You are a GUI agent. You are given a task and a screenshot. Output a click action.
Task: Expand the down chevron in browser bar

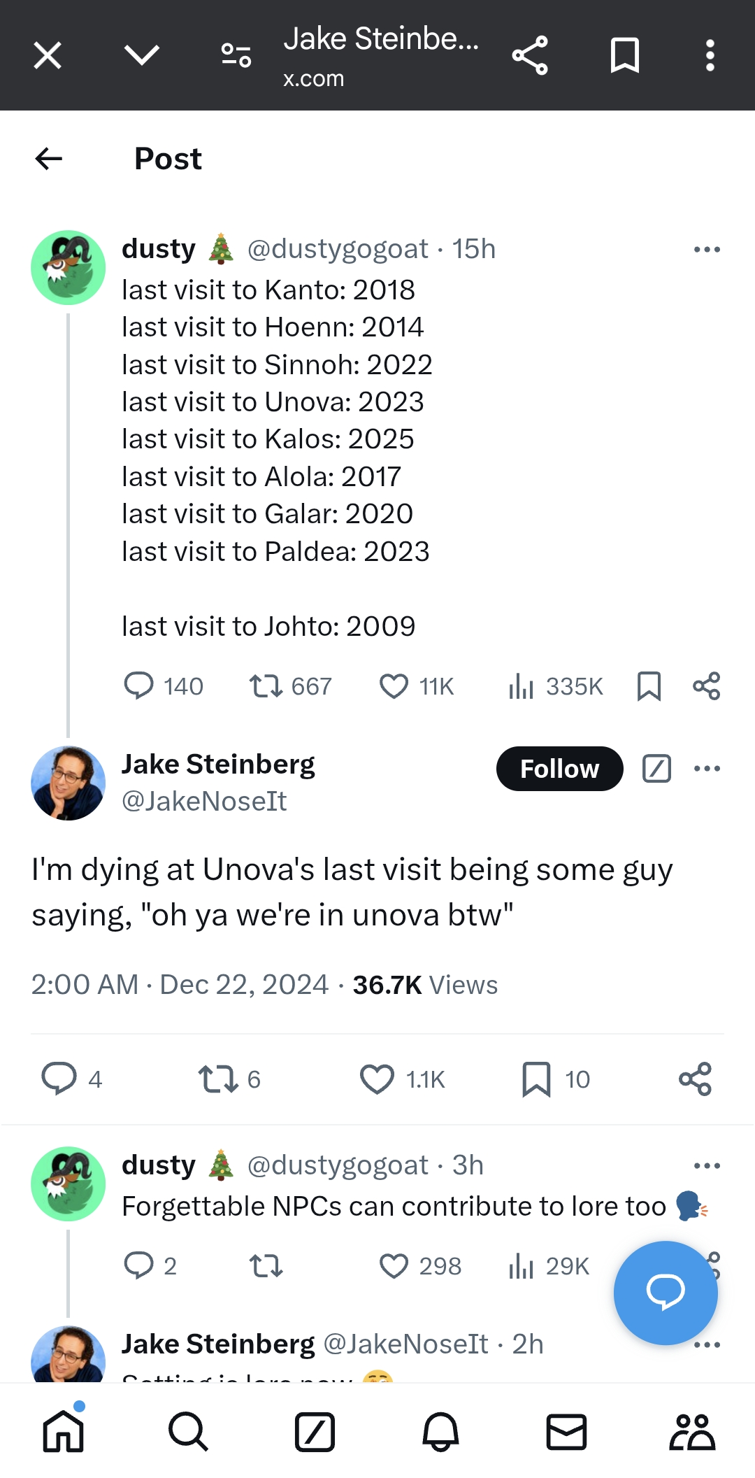click(x=142, y=55)
